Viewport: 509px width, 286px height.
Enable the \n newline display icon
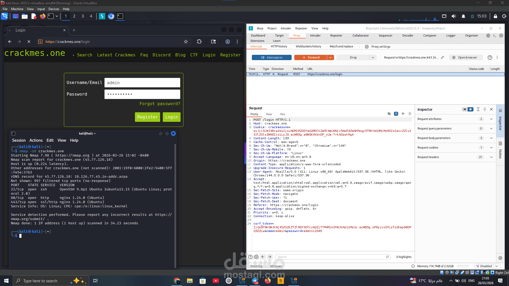(403, 114)
